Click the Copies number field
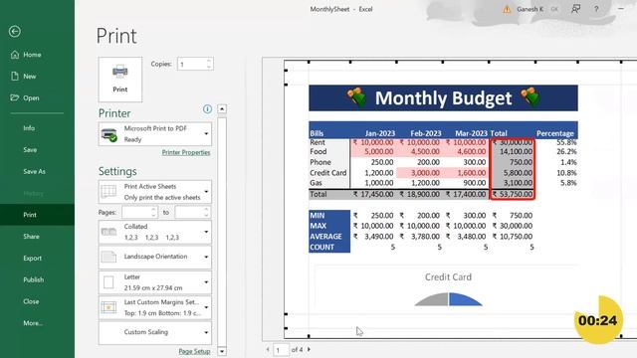The width and height of the screenshot is (637, 358). 192,64
